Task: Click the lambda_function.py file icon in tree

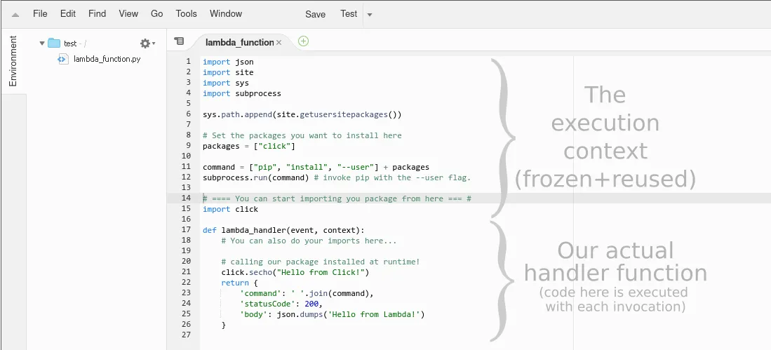Action: coord(62,59)
